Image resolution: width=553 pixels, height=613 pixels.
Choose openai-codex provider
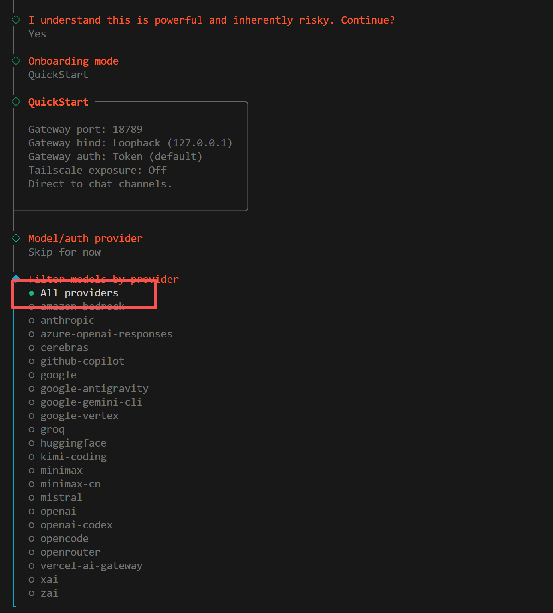[x=71, y=525]
